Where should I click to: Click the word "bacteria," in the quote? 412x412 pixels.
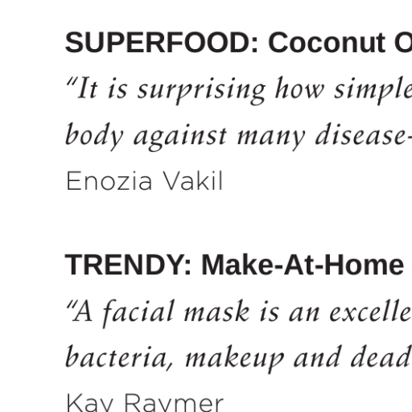pos(119,358)
